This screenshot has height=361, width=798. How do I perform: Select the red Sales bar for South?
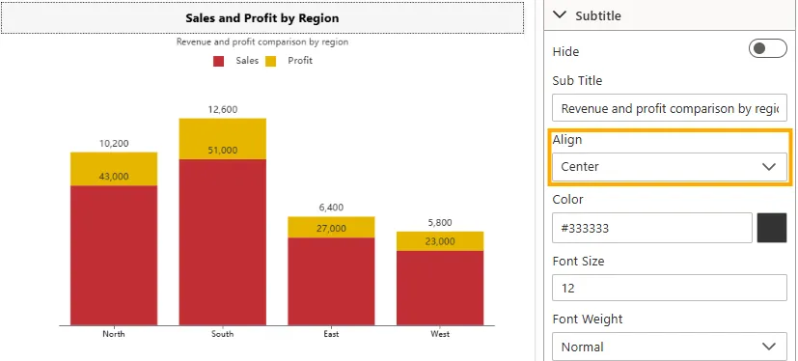click(222, 242)
